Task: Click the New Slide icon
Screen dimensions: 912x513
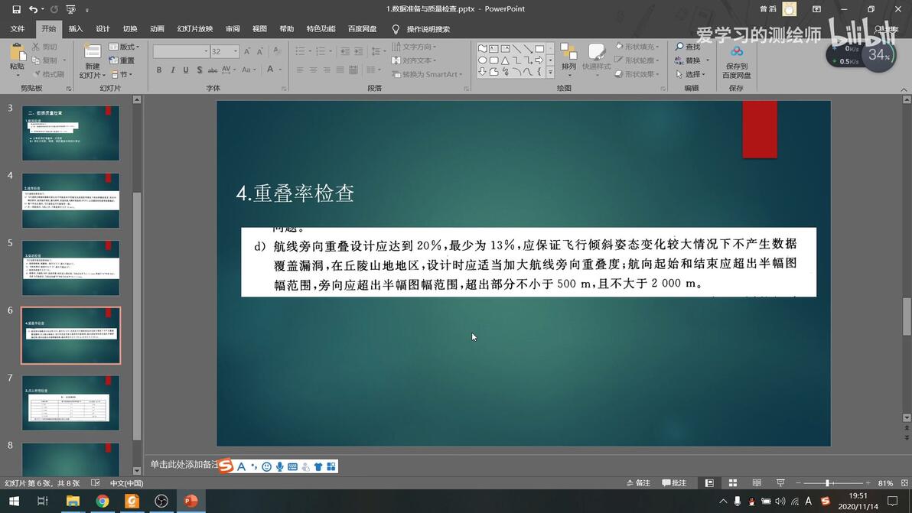Action: tap(92, 53)
